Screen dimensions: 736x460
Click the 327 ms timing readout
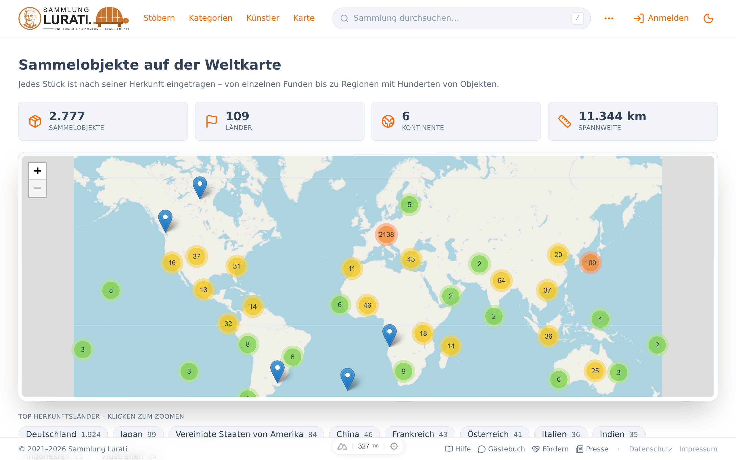point(368,446)
